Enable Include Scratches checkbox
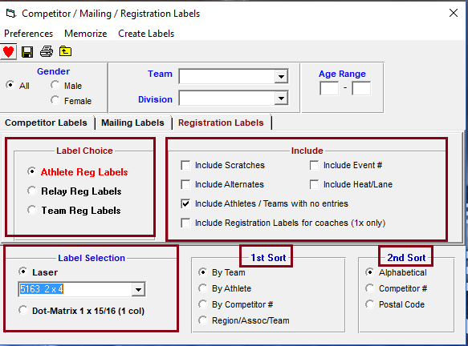 click(x=185, y=165)
